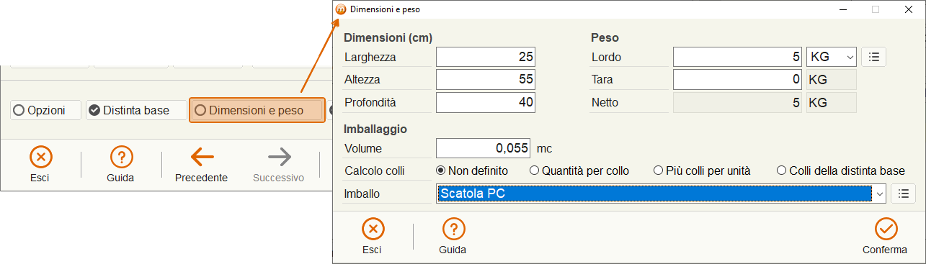
Task: Click the list icon beside Lordo unit
Action: 874,56
